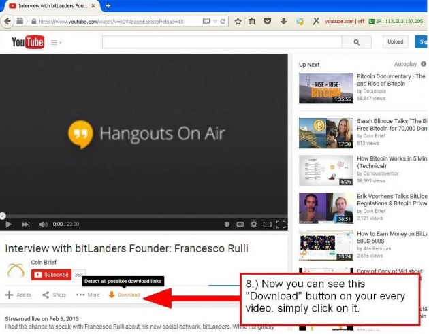
Task: Open Sarah Blincoe Talks video title
Action: pyautogui.click(x=392, y=124)
